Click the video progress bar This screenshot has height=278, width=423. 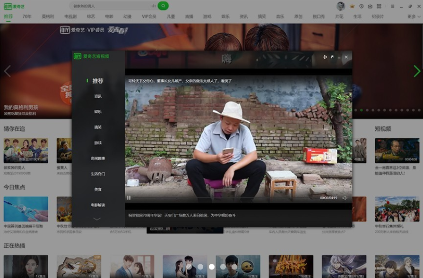click(225, 198)
